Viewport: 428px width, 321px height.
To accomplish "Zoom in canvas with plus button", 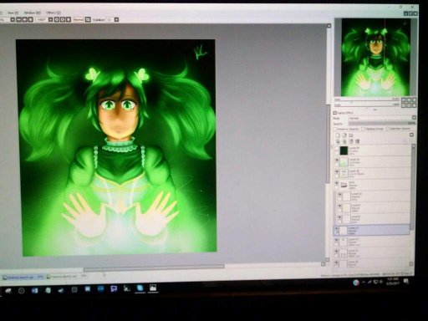I will click(x=24, y=19).
